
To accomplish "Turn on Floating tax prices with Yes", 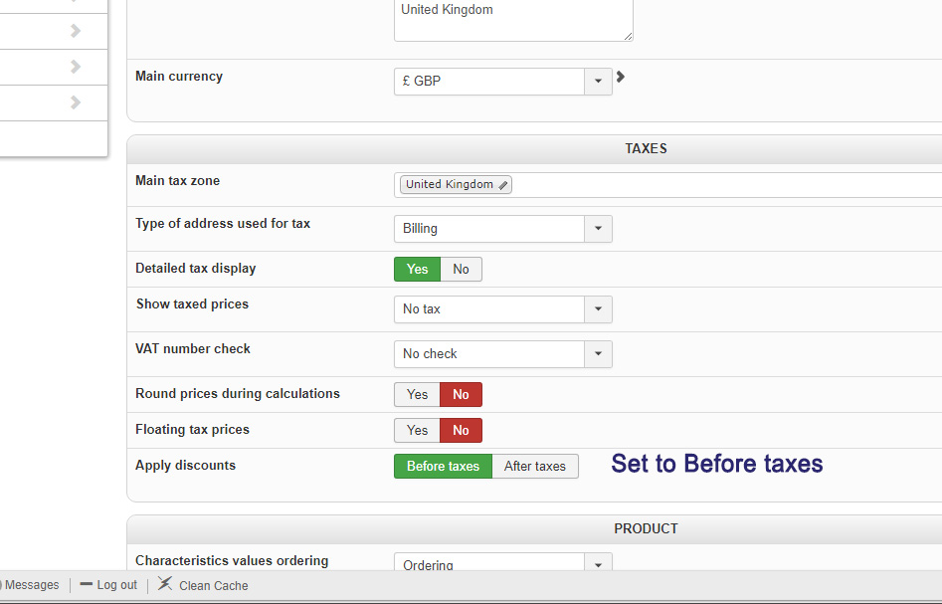I will 418,430.
